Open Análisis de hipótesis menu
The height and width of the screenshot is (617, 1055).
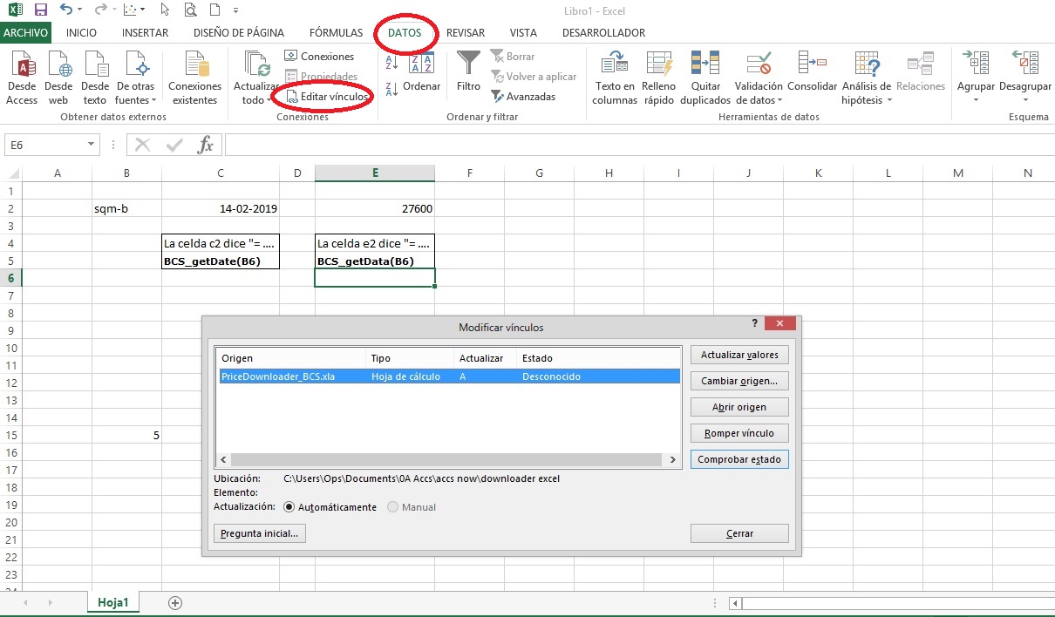[x=867, y=78]
